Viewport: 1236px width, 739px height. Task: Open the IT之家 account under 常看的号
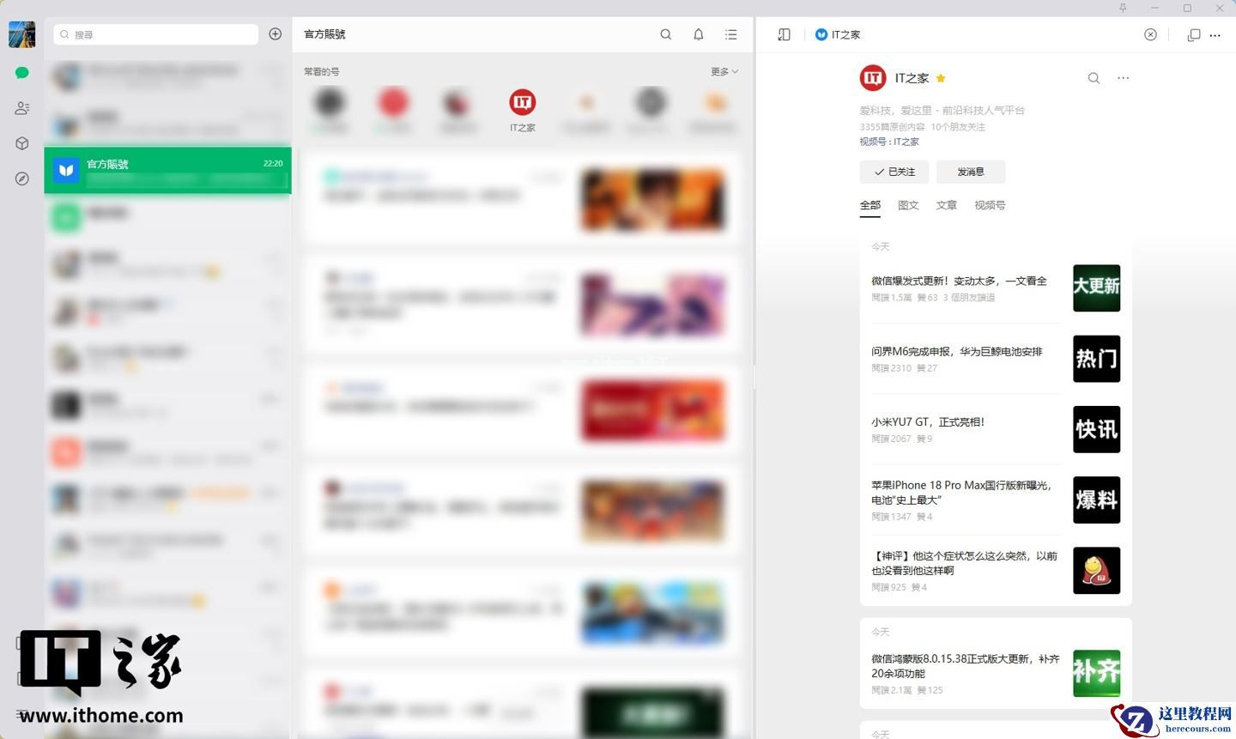[522, 111]
